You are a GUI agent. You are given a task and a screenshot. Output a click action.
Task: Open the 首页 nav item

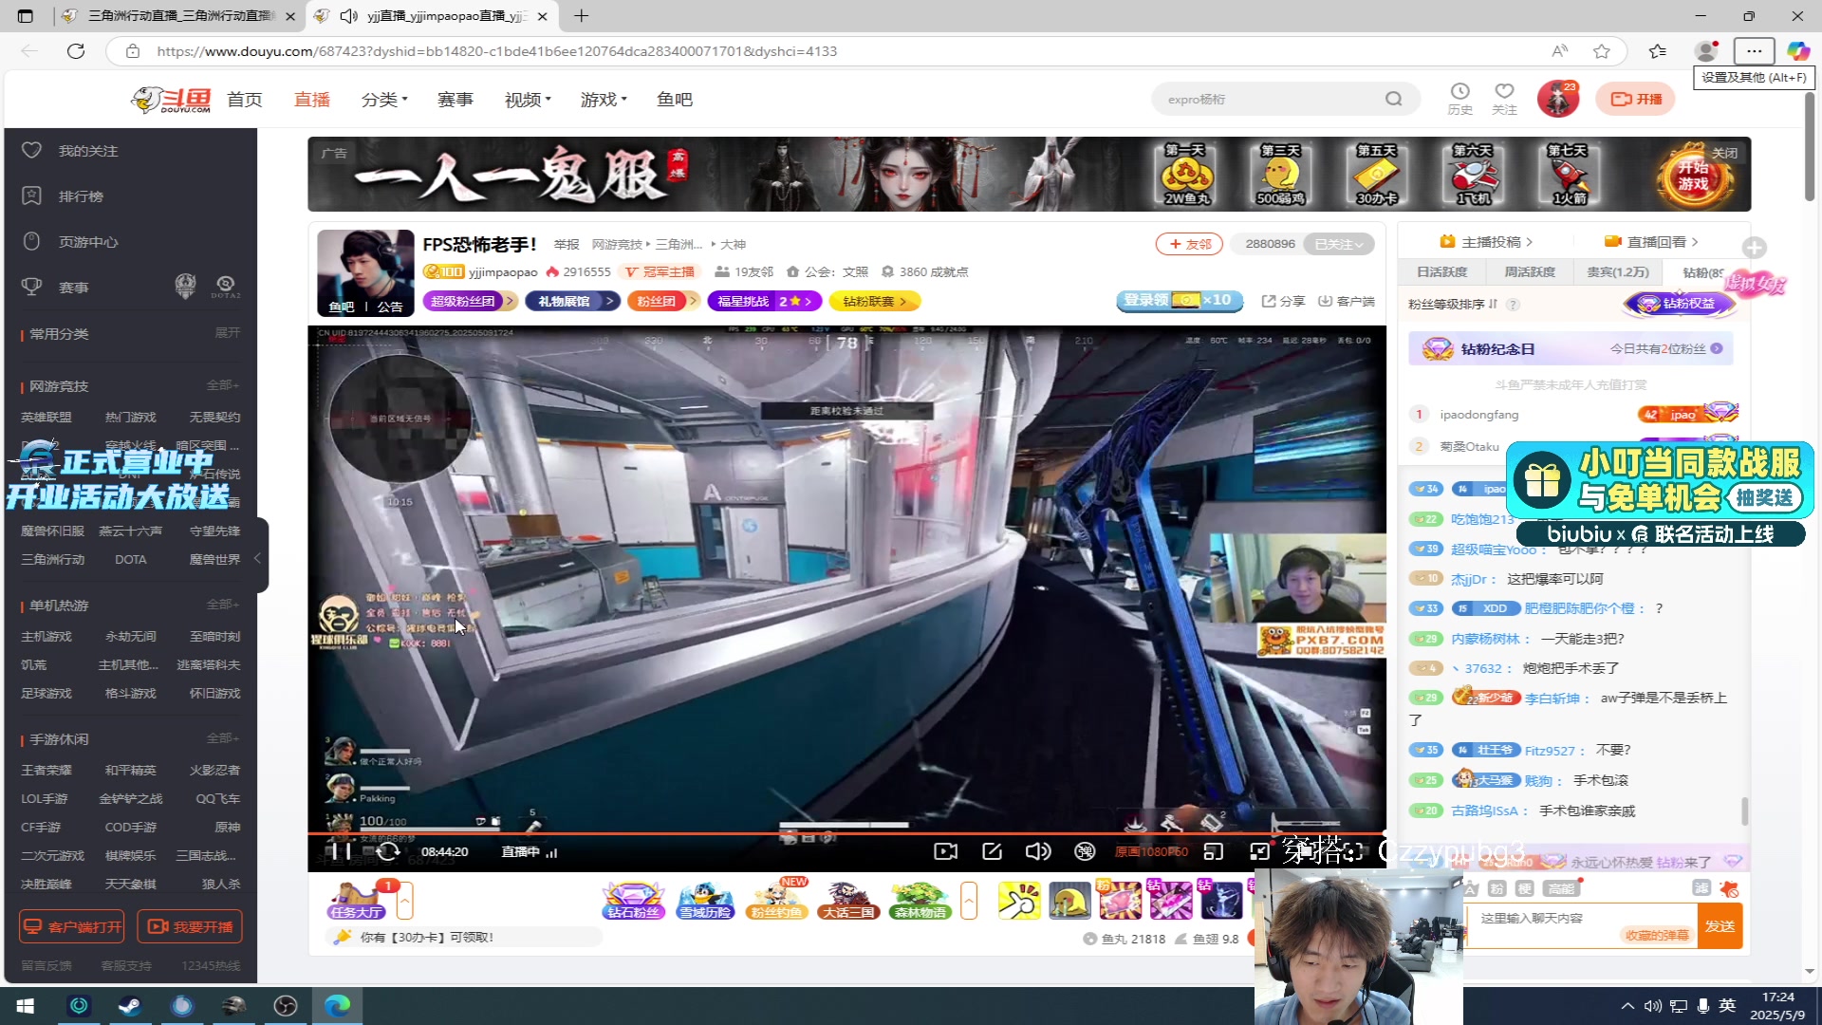click(244, 99)
